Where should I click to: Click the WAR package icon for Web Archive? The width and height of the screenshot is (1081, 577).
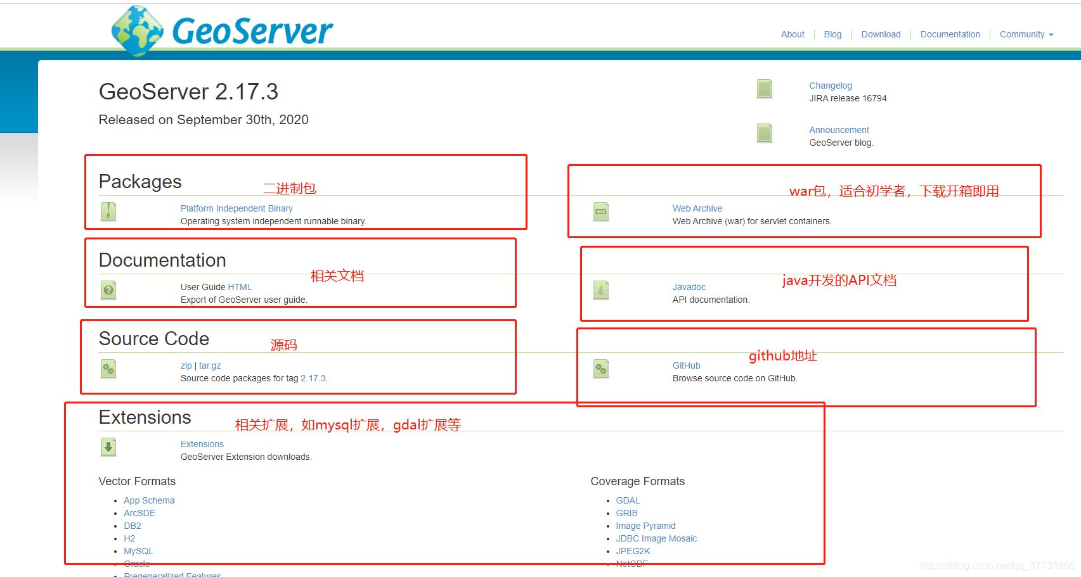tap(600, 212)
